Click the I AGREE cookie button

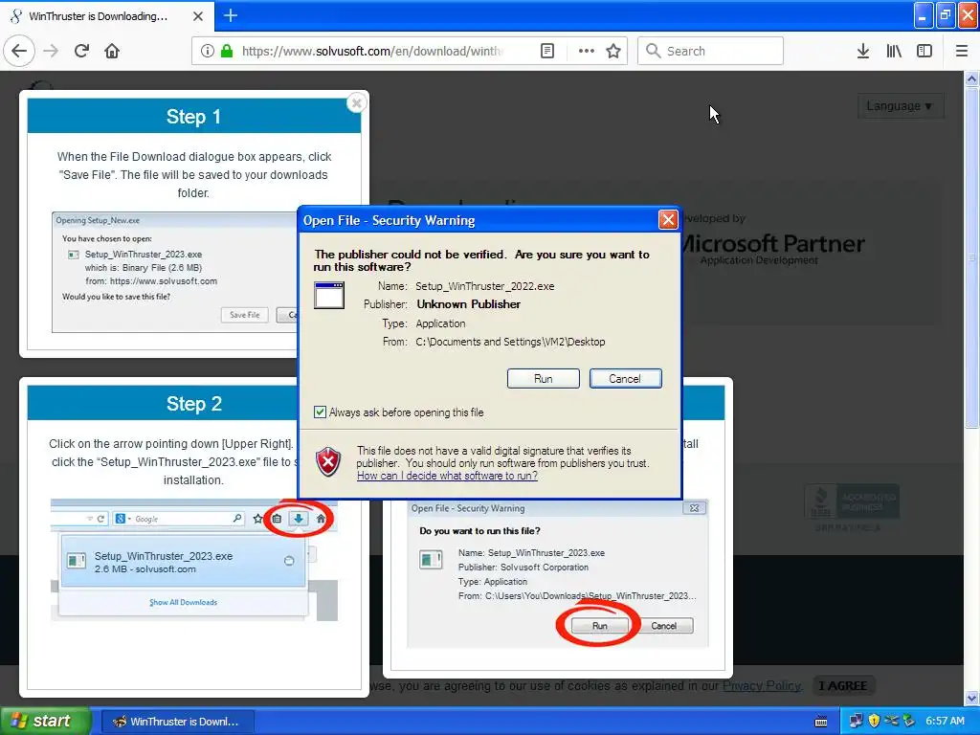842,685
